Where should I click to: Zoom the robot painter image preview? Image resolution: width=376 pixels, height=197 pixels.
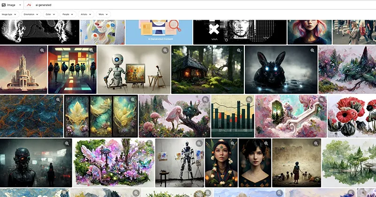(165, 51)
